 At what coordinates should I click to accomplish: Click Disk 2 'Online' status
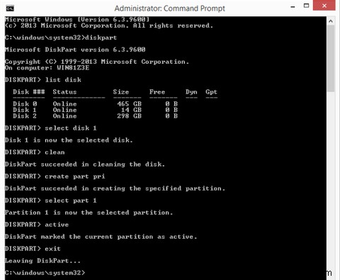click(64, 116)
